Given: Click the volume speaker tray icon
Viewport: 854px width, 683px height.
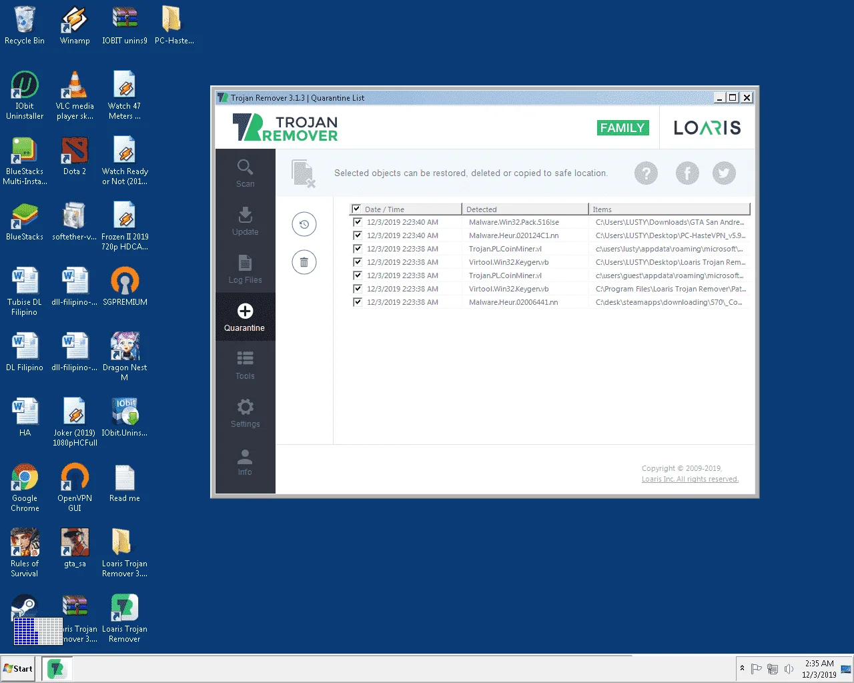Looking at the screenshot, I should [789, 668].
